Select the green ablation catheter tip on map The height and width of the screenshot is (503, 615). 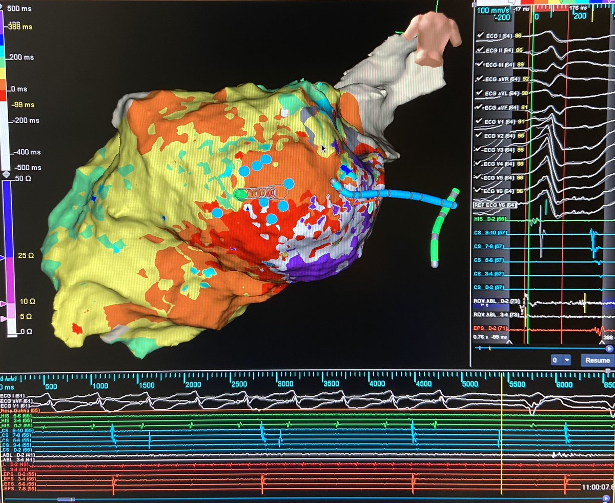(x=240, y=194)
